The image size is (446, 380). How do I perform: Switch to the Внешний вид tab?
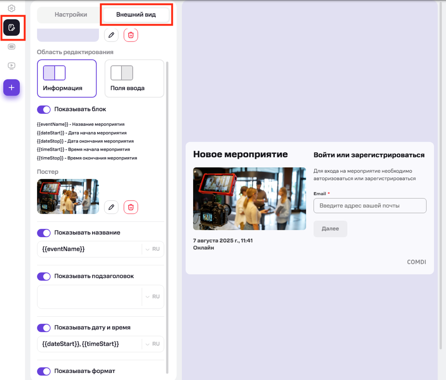coord(136,14)
